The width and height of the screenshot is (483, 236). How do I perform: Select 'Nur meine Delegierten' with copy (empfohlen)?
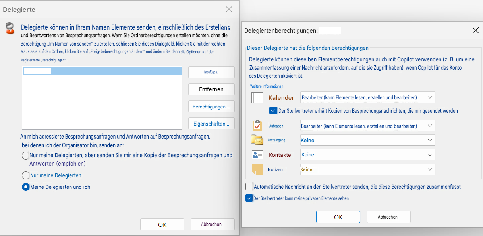26,156
